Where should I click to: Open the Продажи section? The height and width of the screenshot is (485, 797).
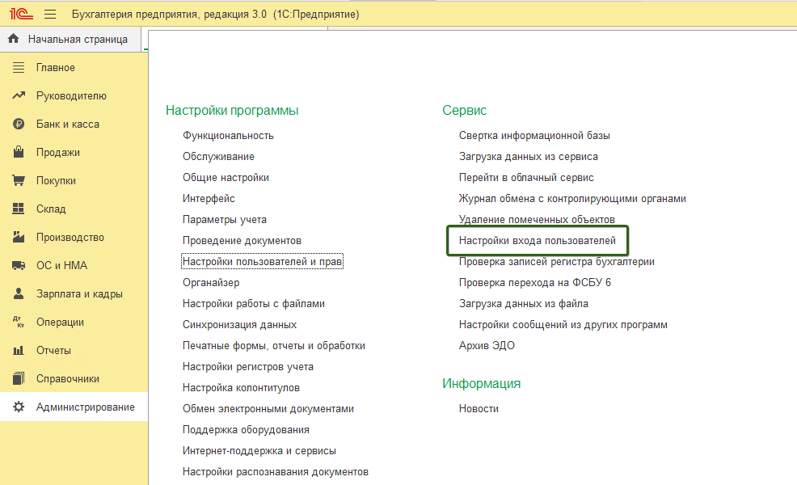[58, 153]
